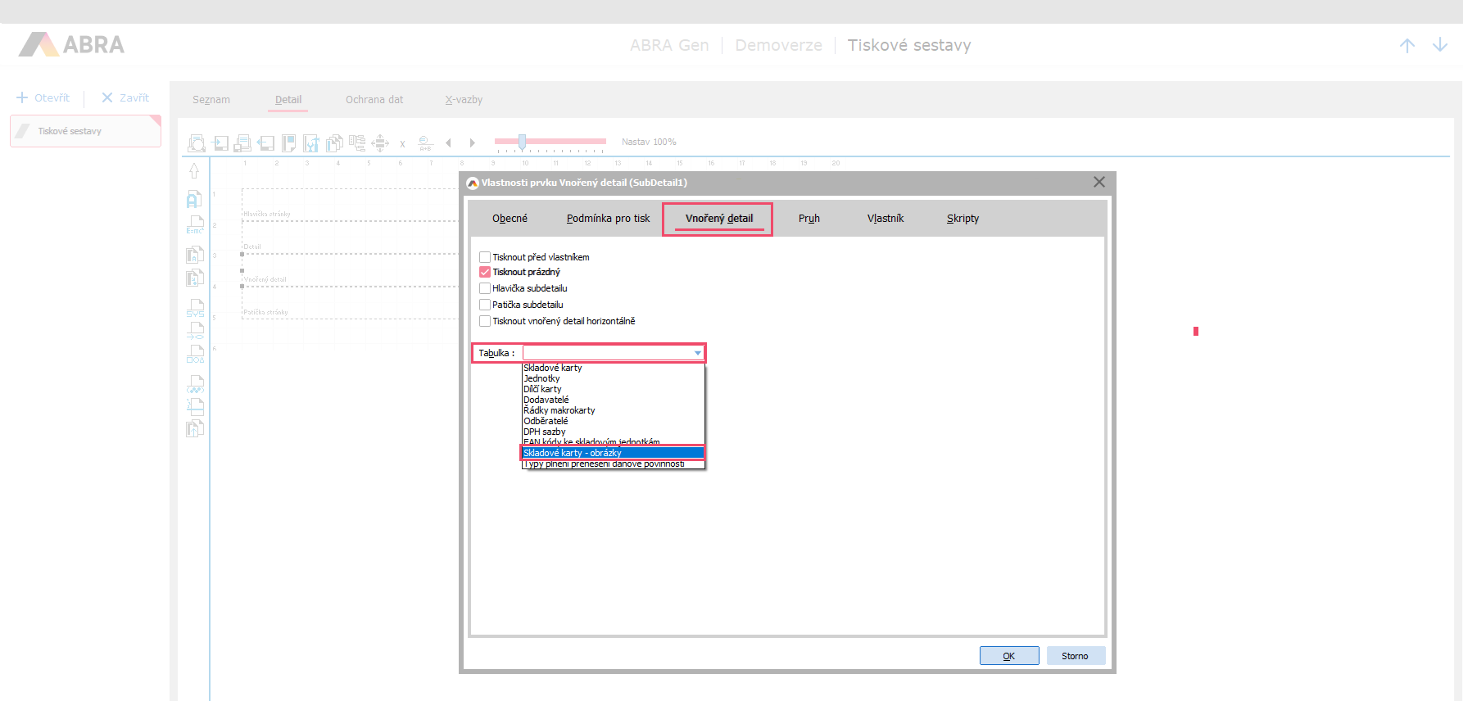Screen dimensions: 1463x701
Task: Switch to Skripty tab
Action: click(962, 219)
